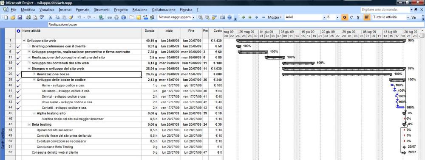The height and width of the screenshot is (160, 425).
Task: Collapse the 'Alpha testing sito' group
Action: point(34,113)
